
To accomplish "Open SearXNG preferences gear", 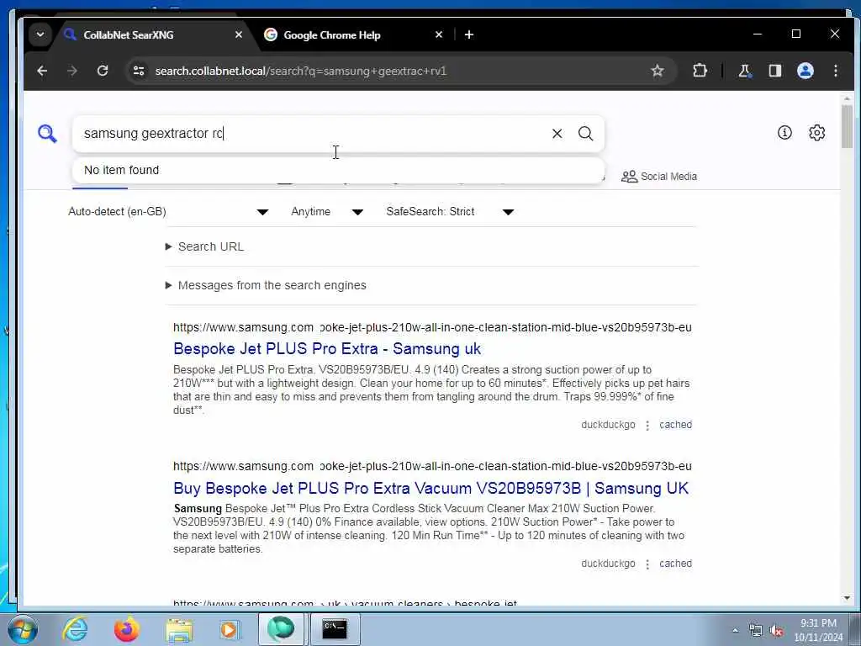I will pyautogui.click(x=816, y=132).
